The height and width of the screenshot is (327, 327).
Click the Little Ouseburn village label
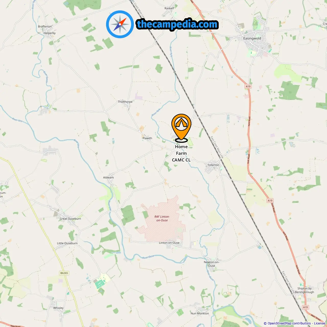(x=67, y=243)
